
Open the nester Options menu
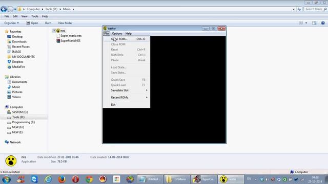coord(117,34)
